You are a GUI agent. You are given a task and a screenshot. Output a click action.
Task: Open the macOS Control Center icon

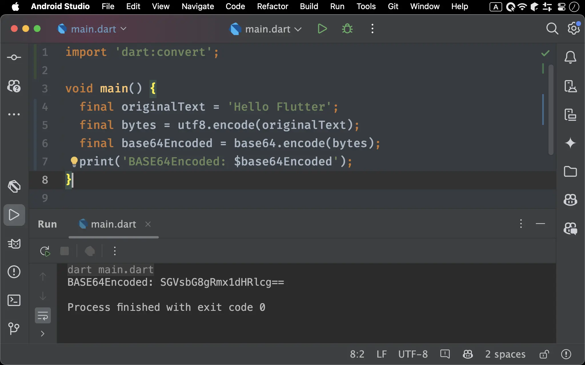click(x=562, y=7)
